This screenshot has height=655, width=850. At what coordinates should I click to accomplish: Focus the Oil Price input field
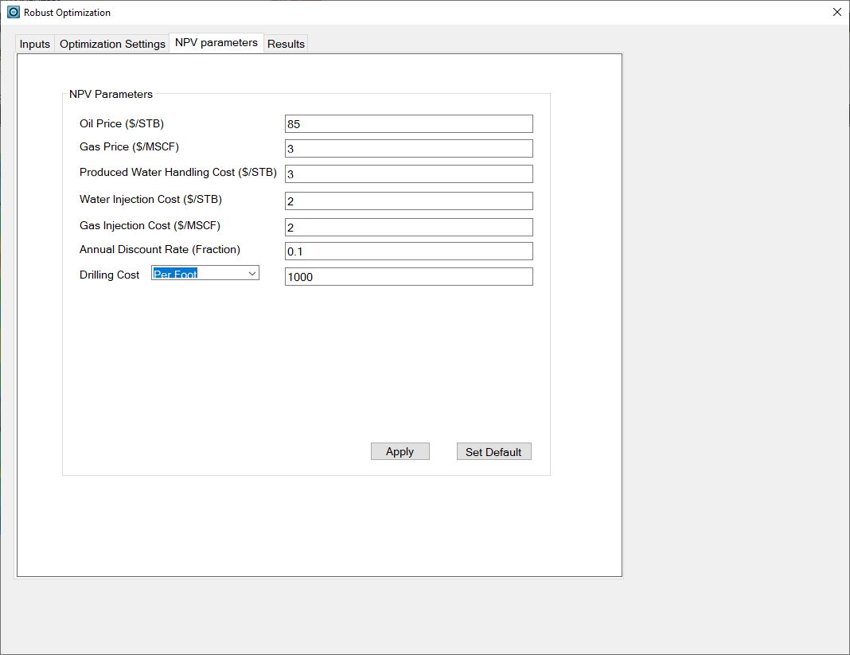point(408,124)
